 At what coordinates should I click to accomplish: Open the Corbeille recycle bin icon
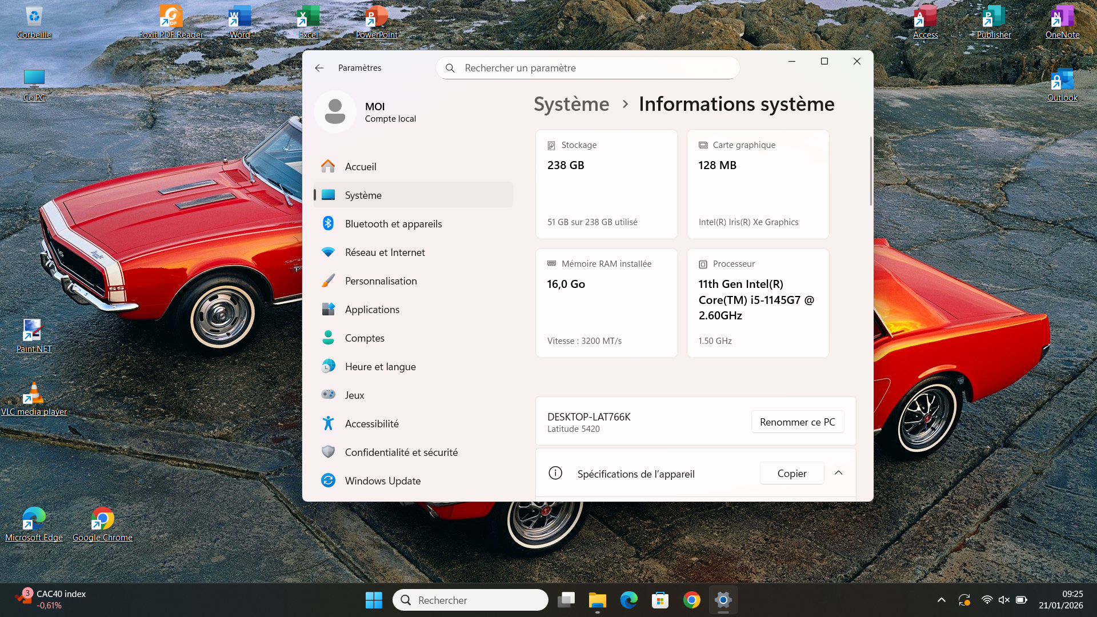pos(34,22)
